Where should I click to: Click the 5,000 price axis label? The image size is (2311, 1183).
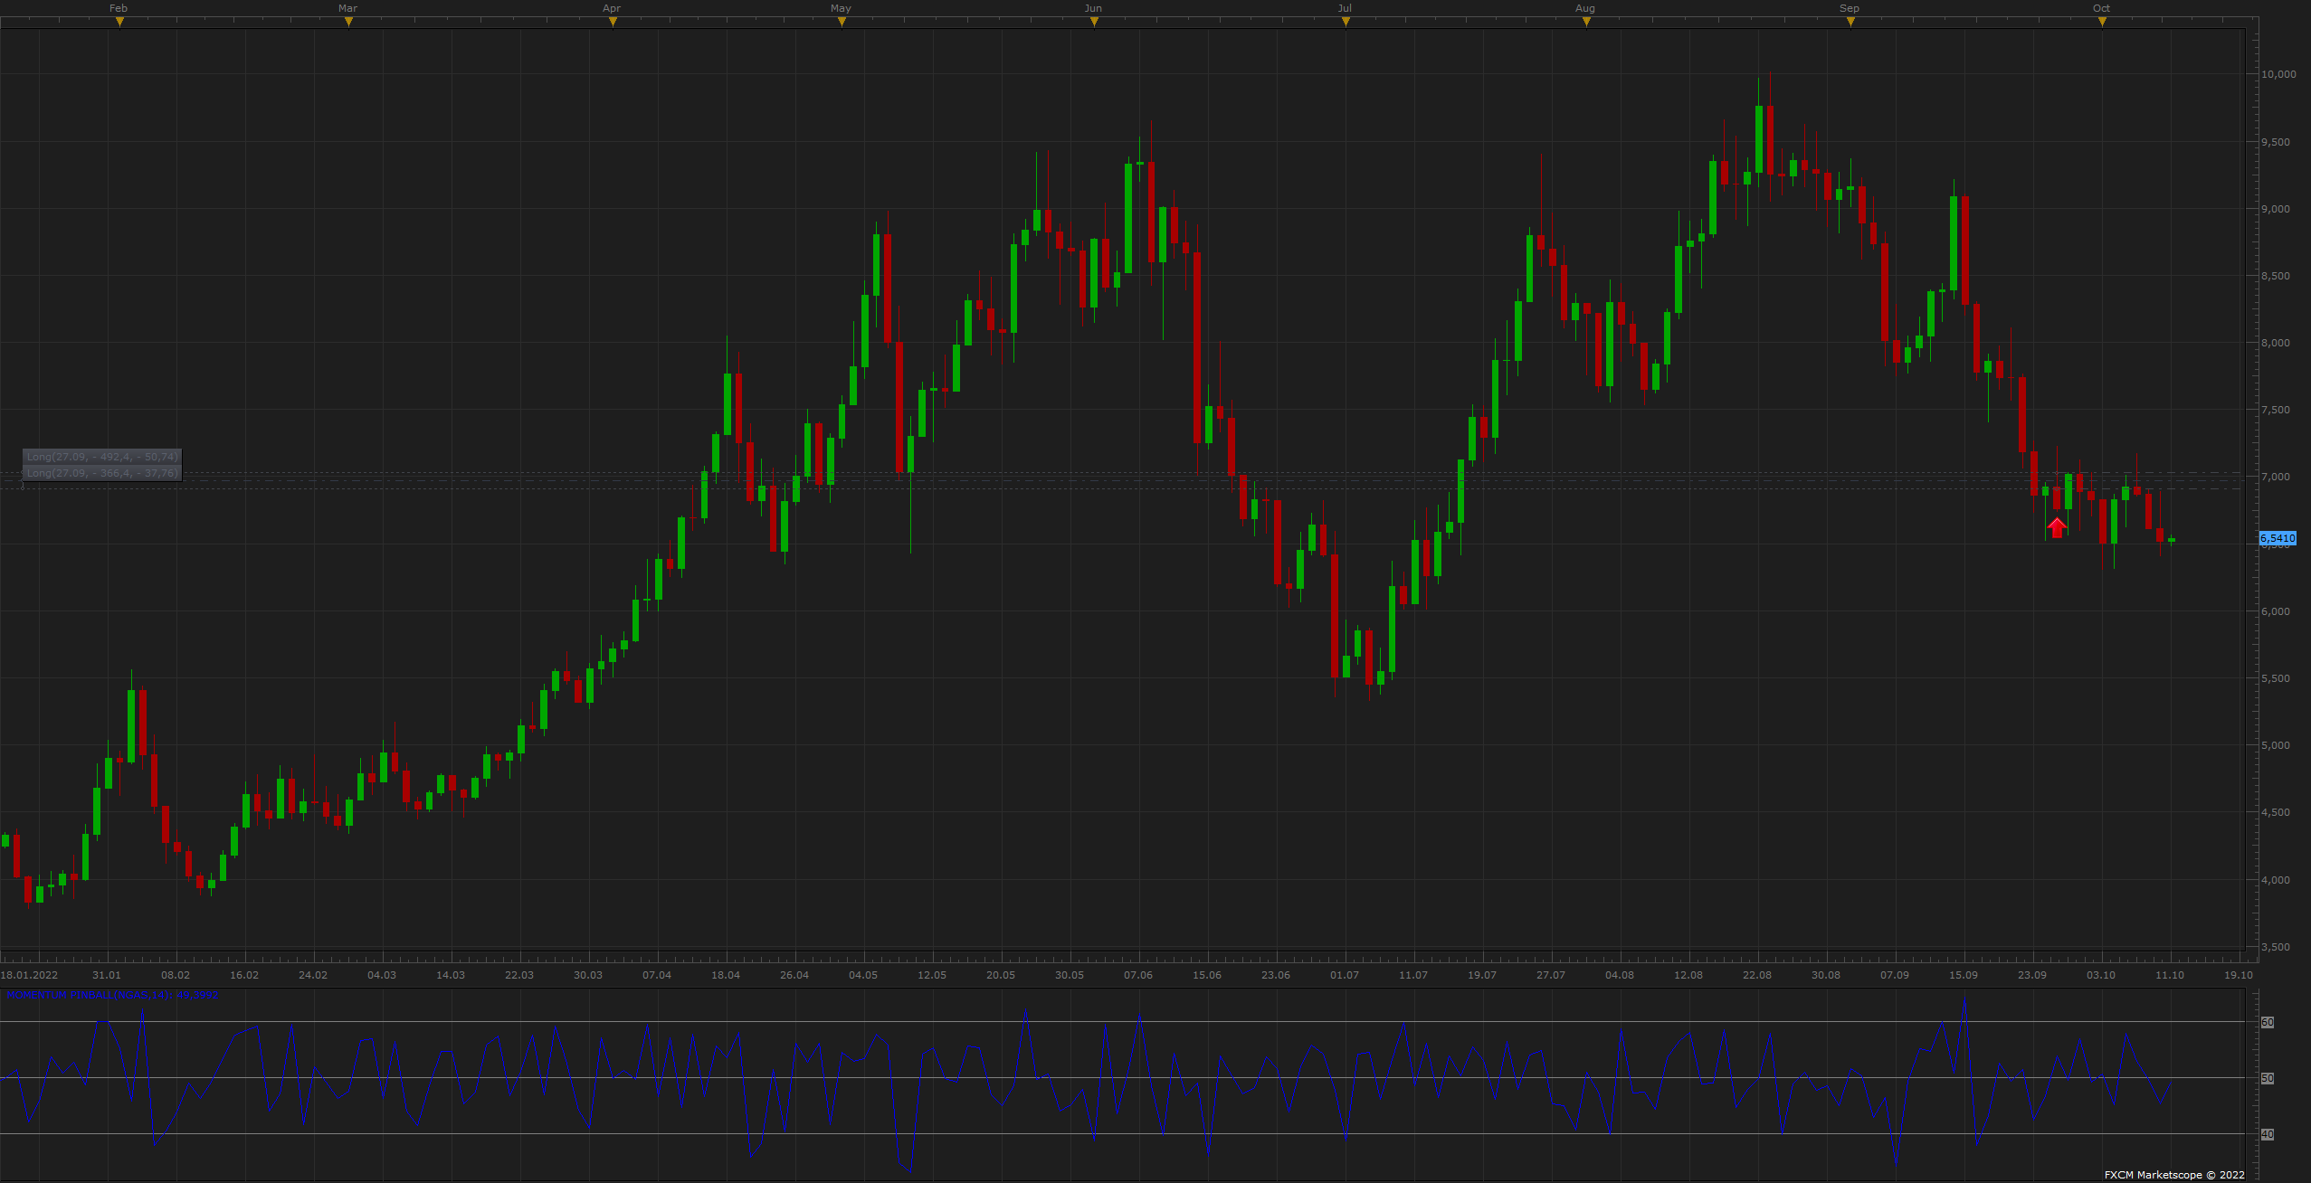tap(2276, 745)
